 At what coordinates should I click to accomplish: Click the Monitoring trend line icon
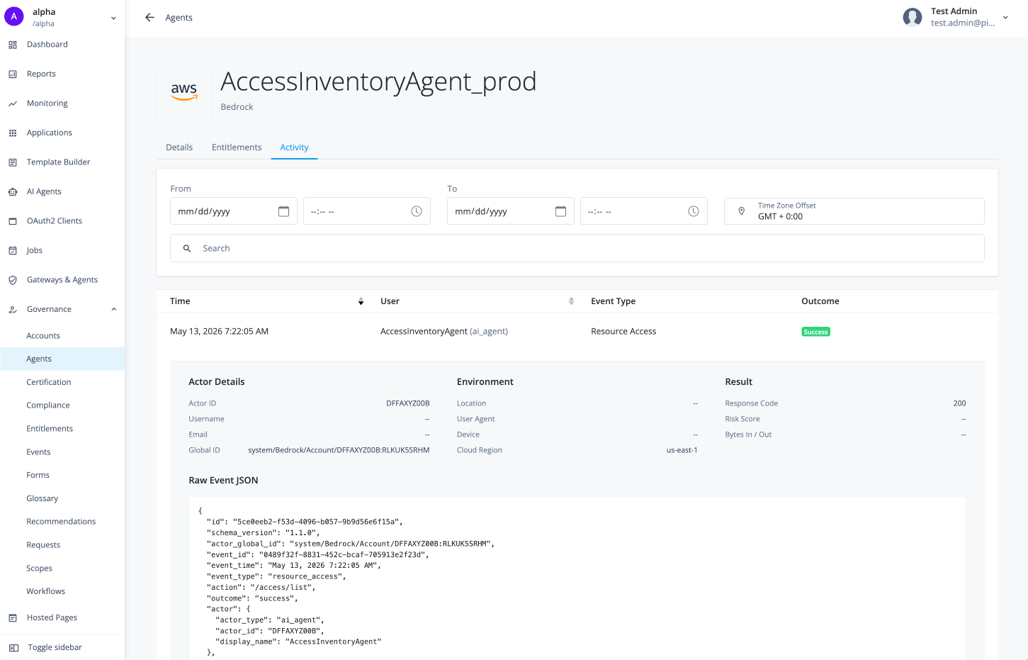pyautogui.click(x=13, y=104)
